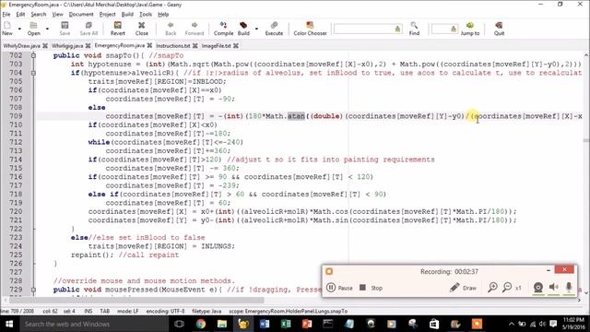Revert the current file

point(118,29)
